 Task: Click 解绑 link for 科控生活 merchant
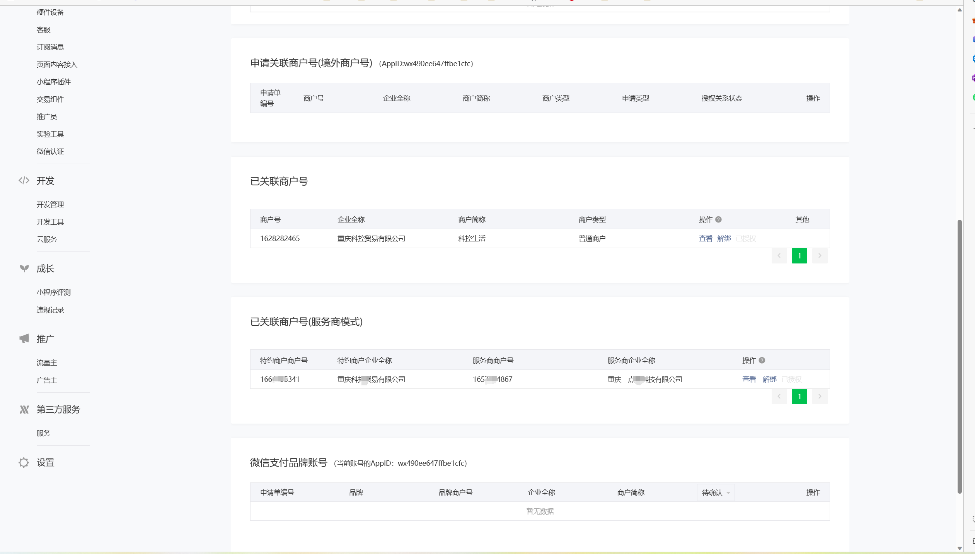(724, 238)
